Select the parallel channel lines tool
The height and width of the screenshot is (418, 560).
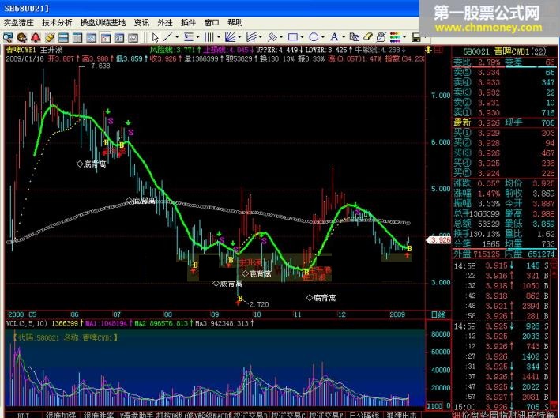272,37
